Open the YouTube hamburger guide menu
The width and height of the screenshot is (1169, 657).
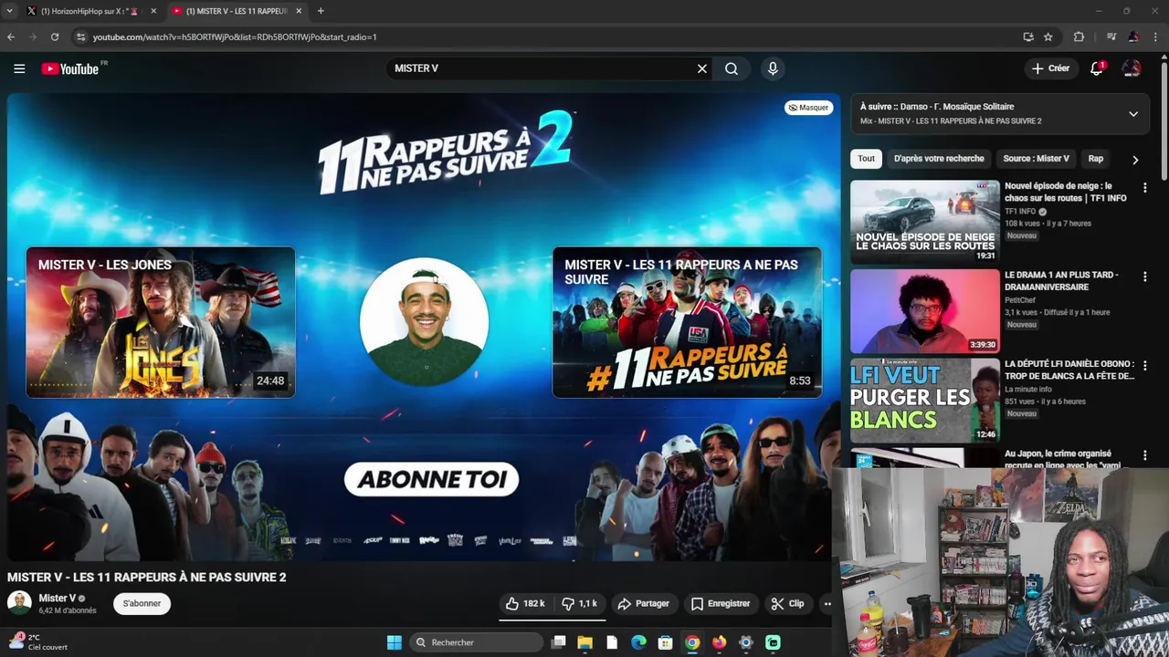pos(19,68)
